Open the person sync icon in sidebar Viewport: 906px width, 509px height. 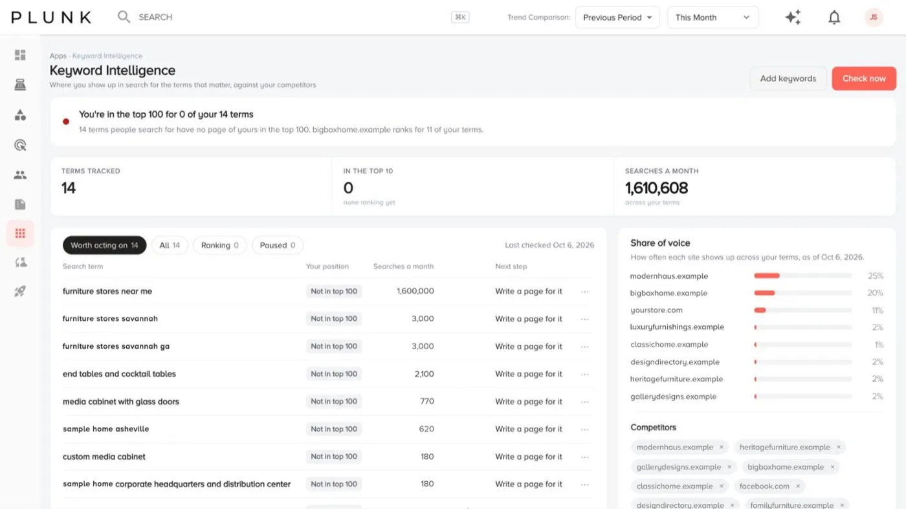[20, 262]
